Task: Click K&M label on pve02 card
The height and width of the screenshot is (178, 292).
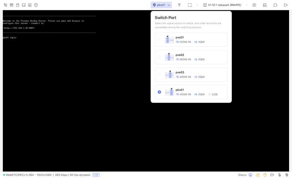Action: [199, 59]
